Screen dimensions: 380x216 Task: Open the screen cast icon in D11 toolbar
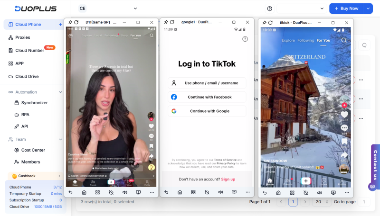coord(138,192)
